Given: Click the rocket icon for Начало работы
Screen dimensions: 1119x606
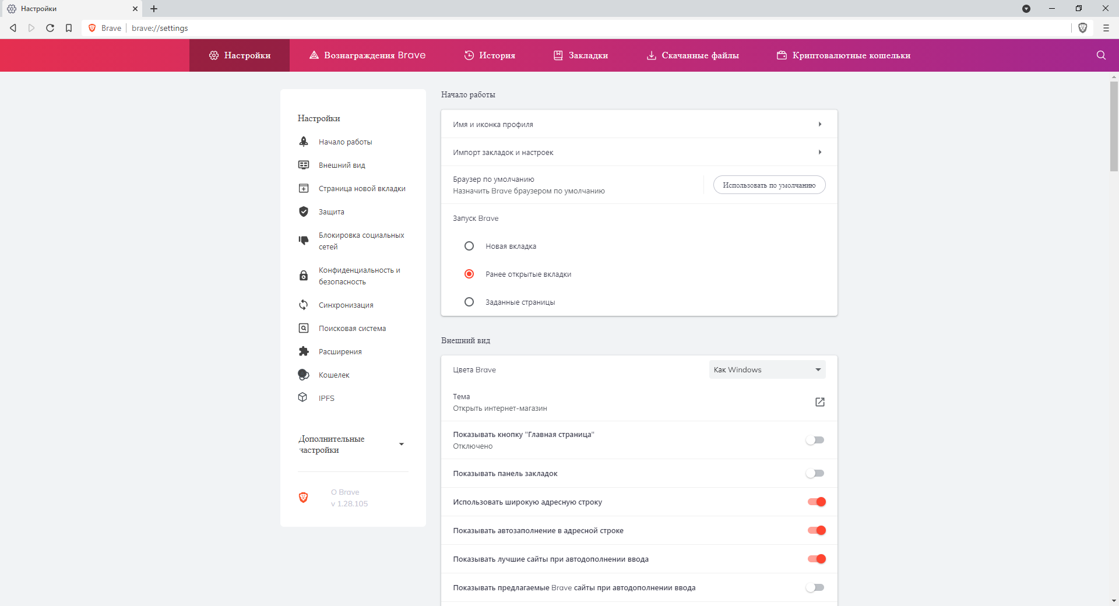Looking at the screenshot, I should (304, 142).
